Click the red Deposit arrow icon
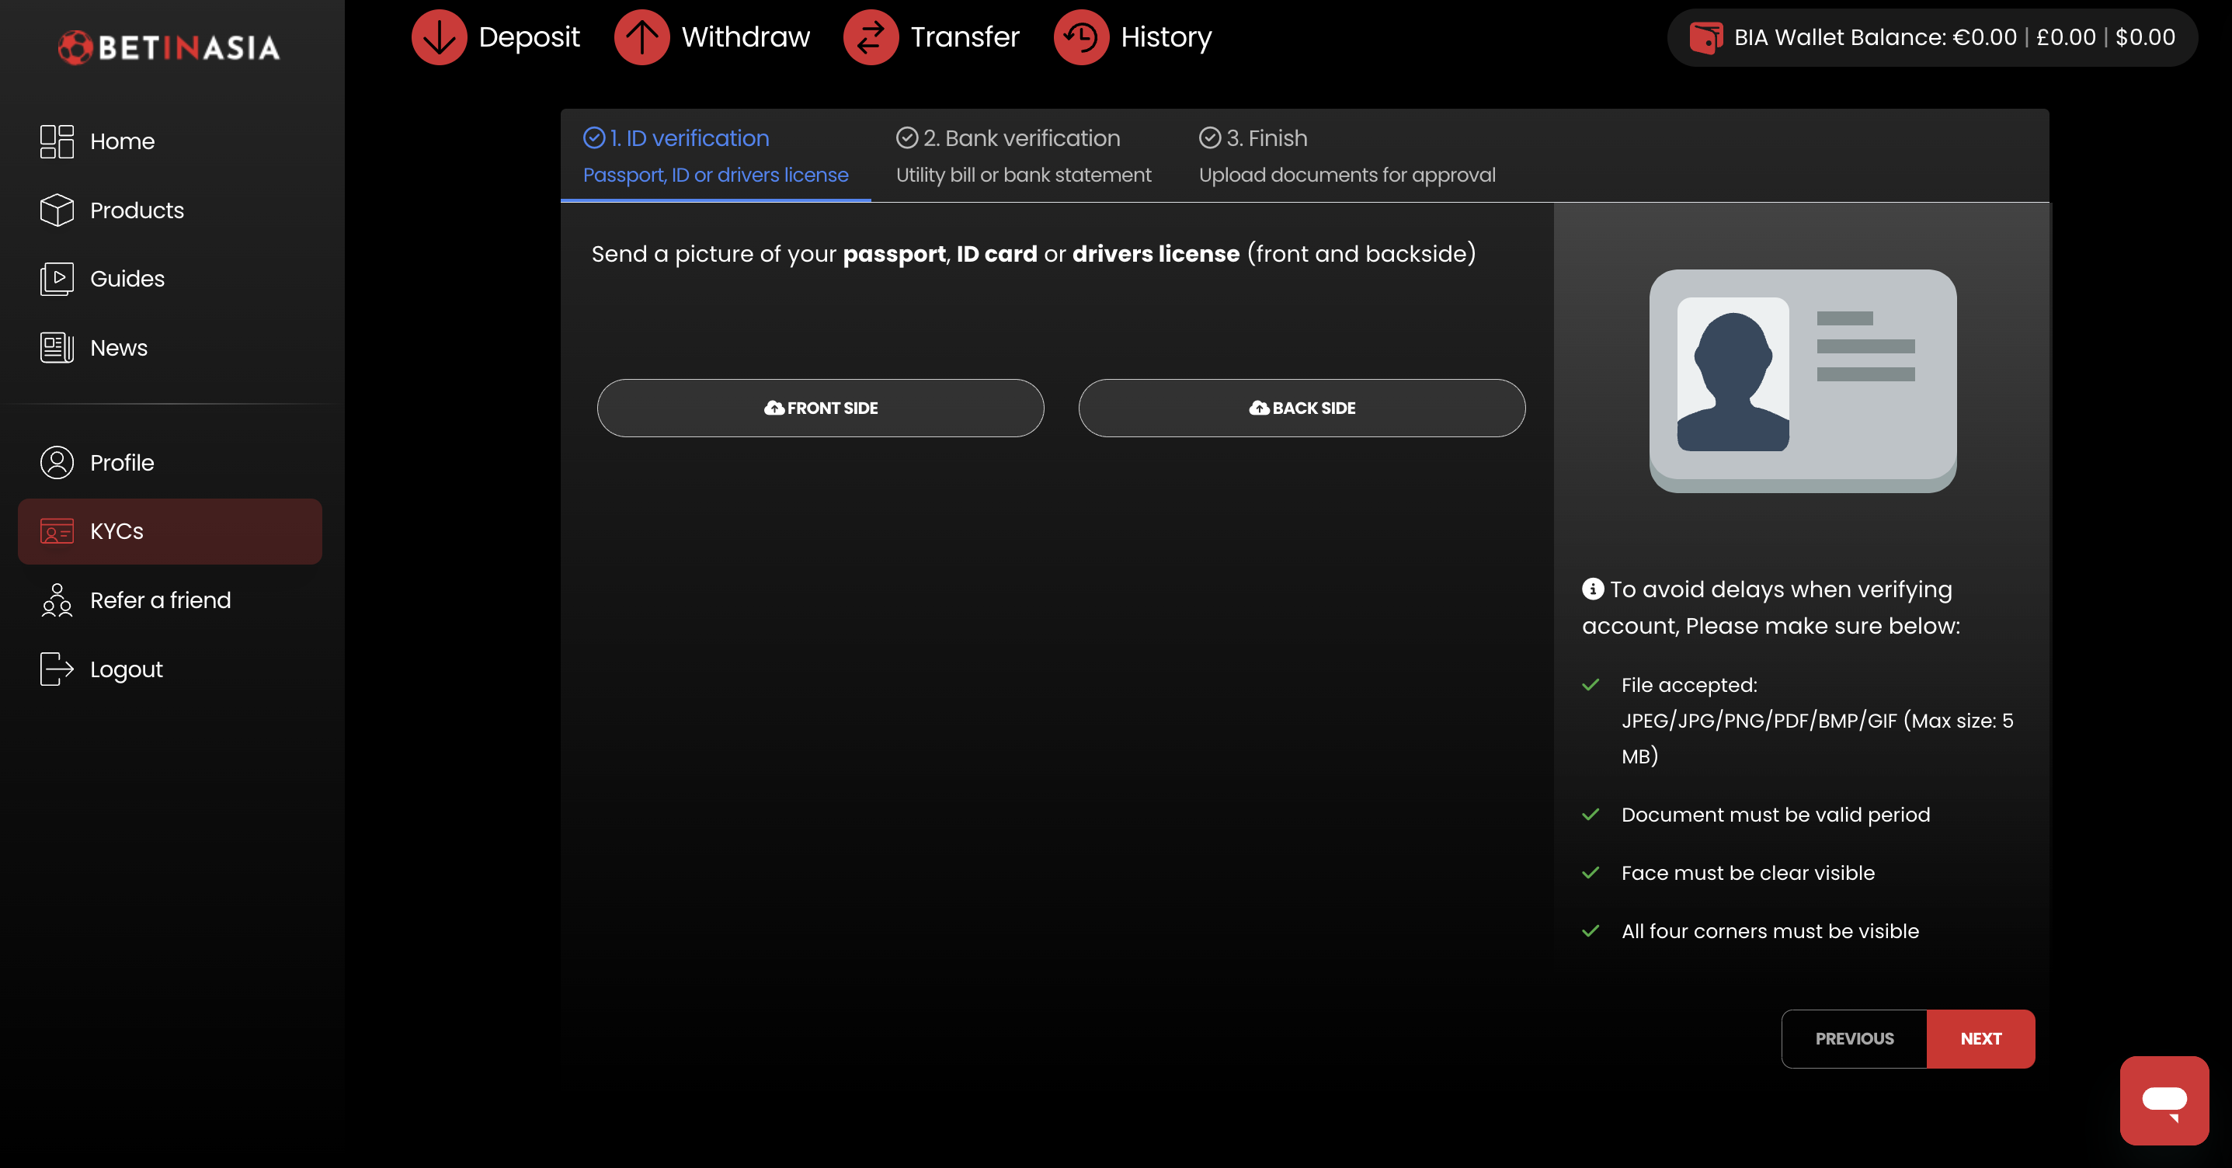Screen dimensions: 2232x1168 (x=440, y=37)
